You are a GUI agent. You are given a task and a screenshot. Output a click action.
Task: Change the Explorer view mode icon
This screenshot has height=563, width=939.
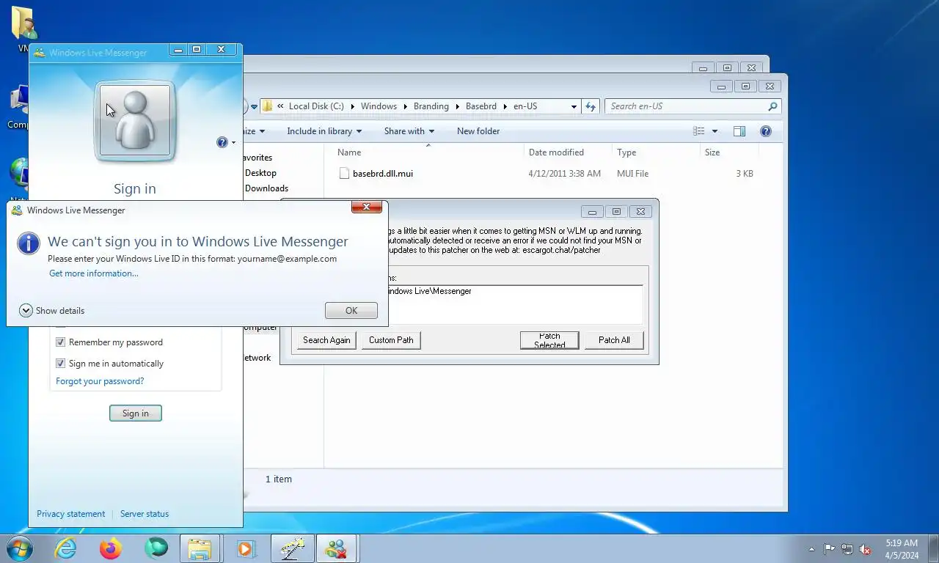coord(699,131)
